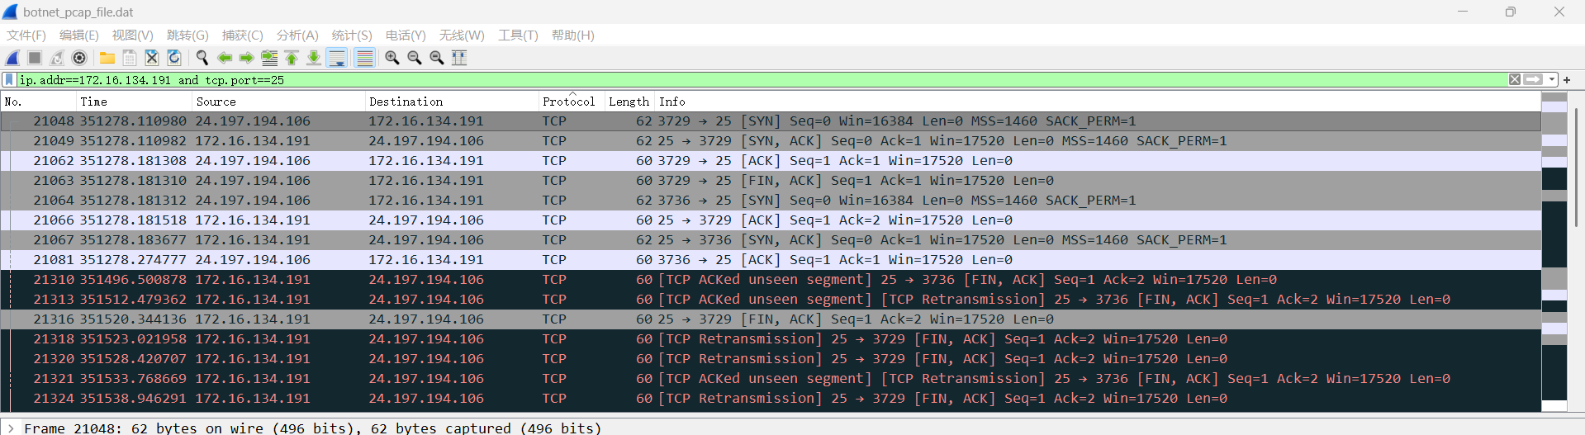Clear the display filter
1585x435 pixels.
(x=1515, y=80)
